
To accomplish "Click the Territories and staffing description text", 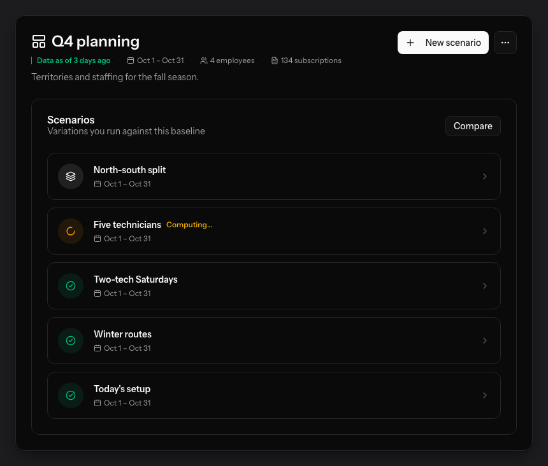I will click(x=115, y=77).
